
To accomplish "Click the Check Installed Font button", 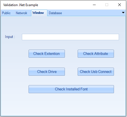I will 71,89.
